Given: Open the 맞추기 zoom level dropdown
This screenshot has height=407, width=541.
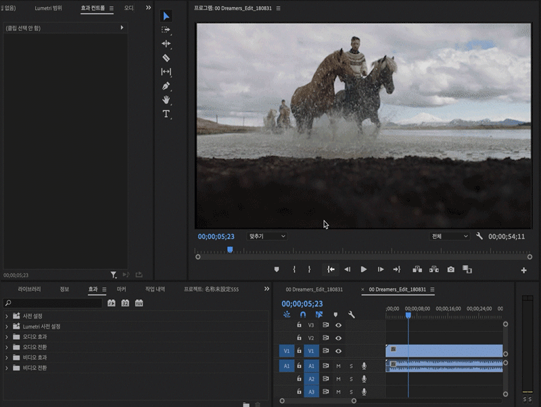Looking at the screenshot, I should [x=268, y=236].
